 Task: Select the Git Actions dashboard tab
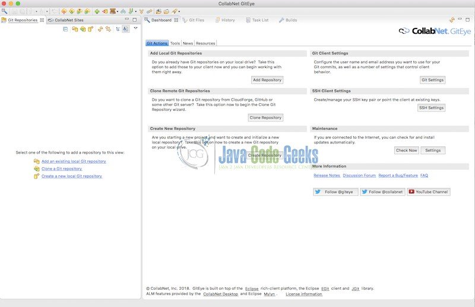[x=157, y=43]
